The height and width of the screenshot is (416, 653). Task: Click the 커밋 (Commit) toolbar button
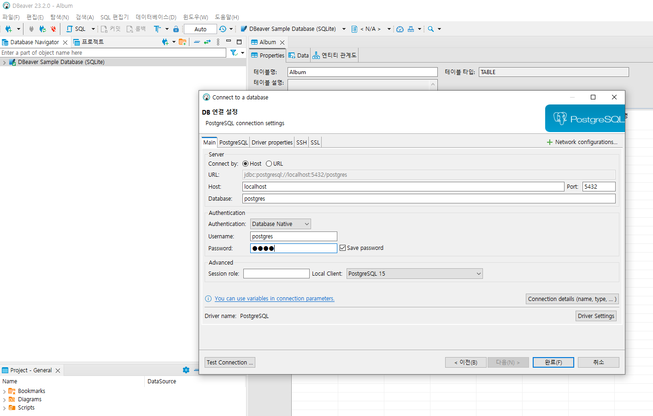pyautogui.click(x=111, y=29)
